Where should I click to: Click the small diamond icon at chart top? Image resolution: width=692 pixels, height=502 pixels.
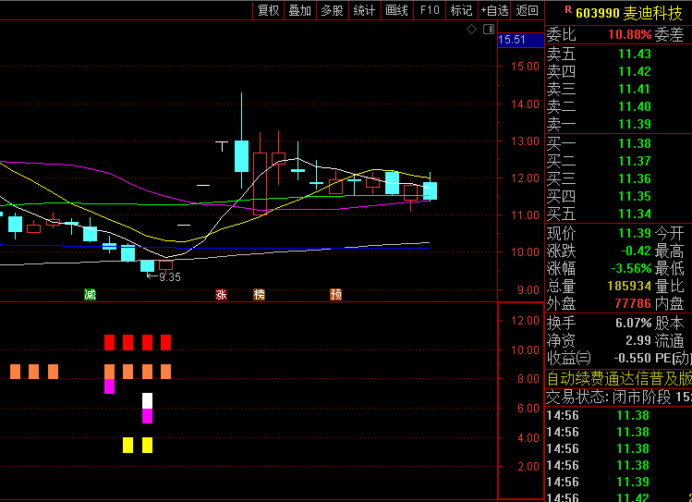(x=471, y=30)
